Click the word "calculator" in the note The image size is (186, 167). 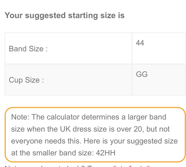point(64,117)
